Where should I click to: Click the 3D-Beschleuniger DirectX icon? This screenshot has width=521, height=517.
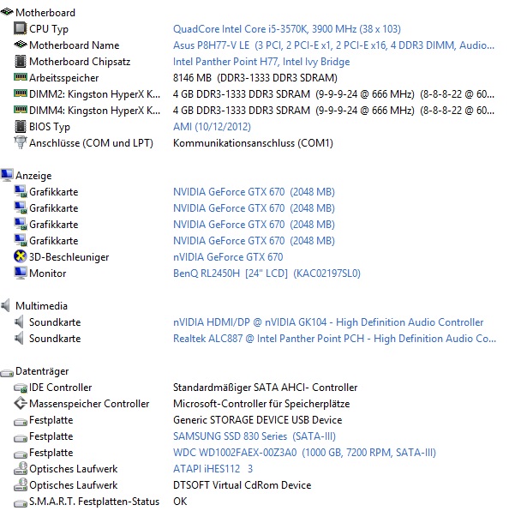20,256
